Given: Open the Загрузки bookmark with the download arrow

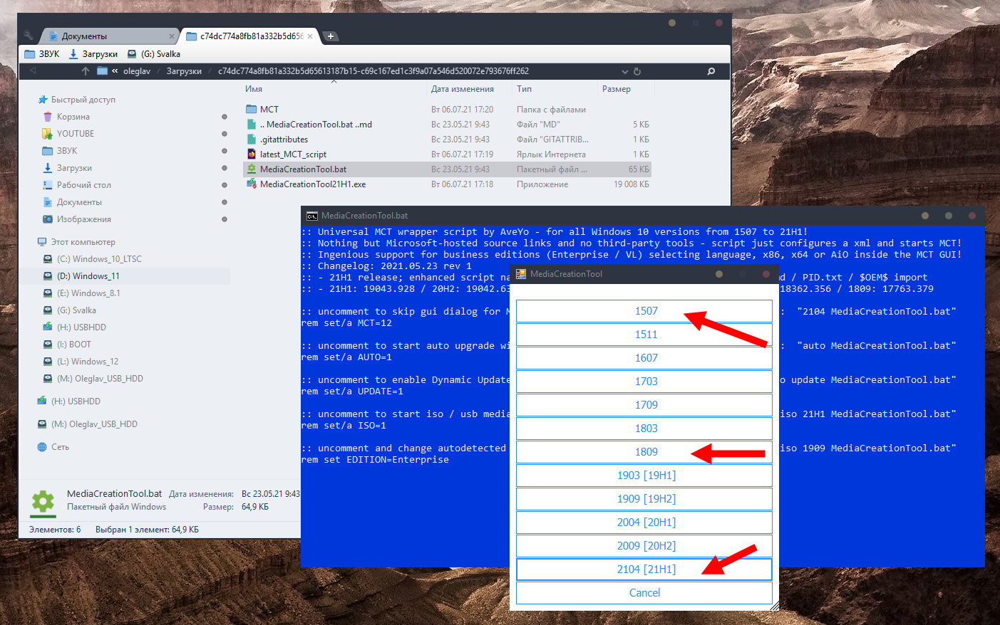Looking at the screenshot, I should [93, 54].
